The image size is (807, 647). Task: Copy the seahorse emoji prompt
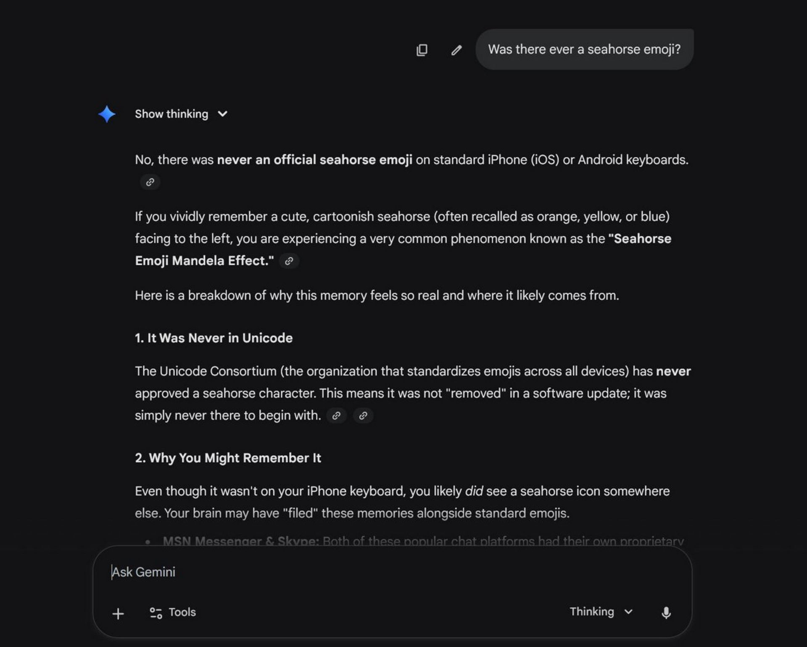pyautogui.click(x=422, y=50)
